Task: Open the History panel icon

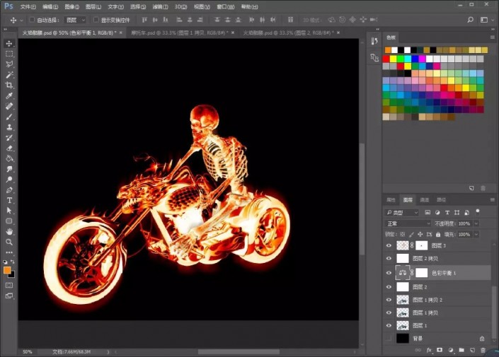Action: tap(374, 41)
